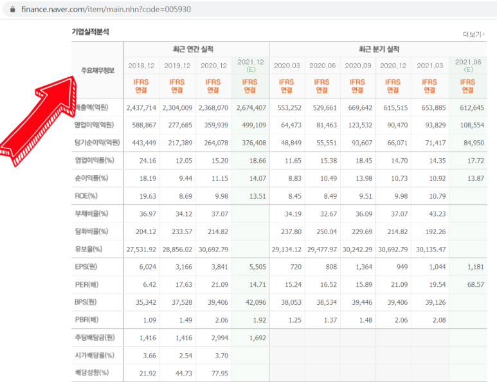Click the 주요재무정보 header cell
This screenshot has height=382, width=497.
coord(98,70)
